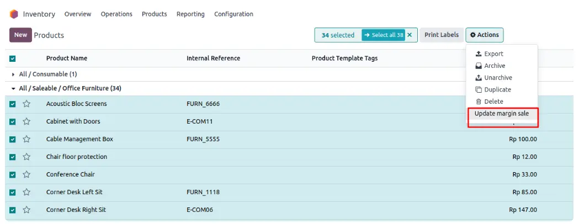579x224 pixels.
Task: Close the Actions dropdown menu button
Action: 484,35
